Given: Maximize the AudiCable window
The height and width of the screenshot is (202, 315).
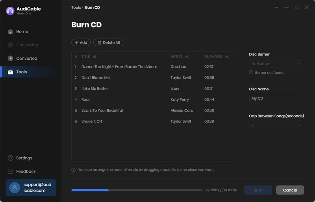Looking at the screenshot, I should pyautogui.click(x=296, y=7).
